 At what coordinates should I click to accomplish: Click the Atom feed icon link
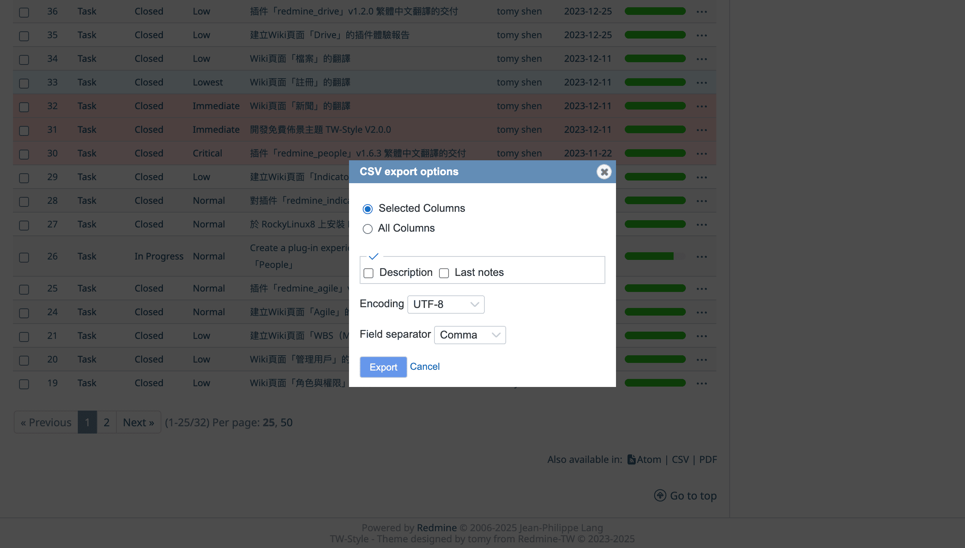point(631,459)
